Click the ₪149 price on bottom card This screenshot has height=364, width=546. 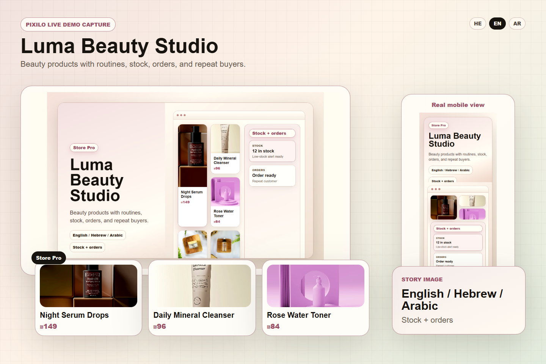click(x=49, y=326)
